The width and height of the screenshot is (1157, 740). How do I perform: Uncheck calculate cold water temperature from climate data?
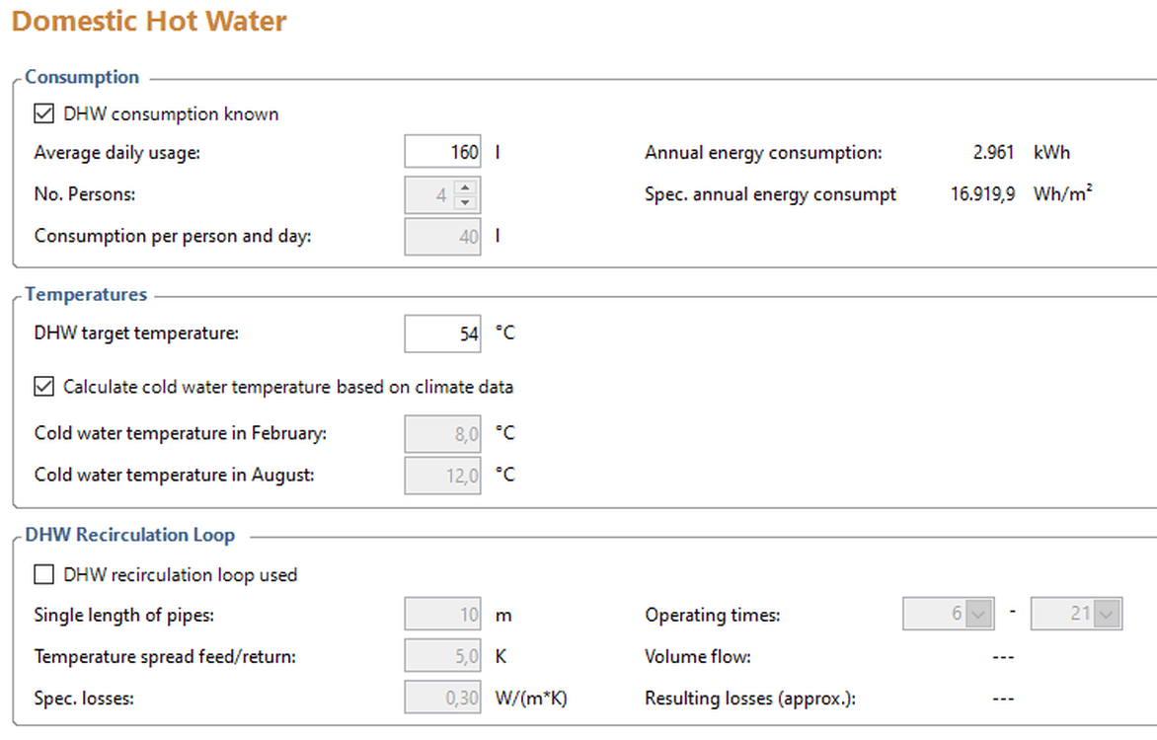(43, 387)
